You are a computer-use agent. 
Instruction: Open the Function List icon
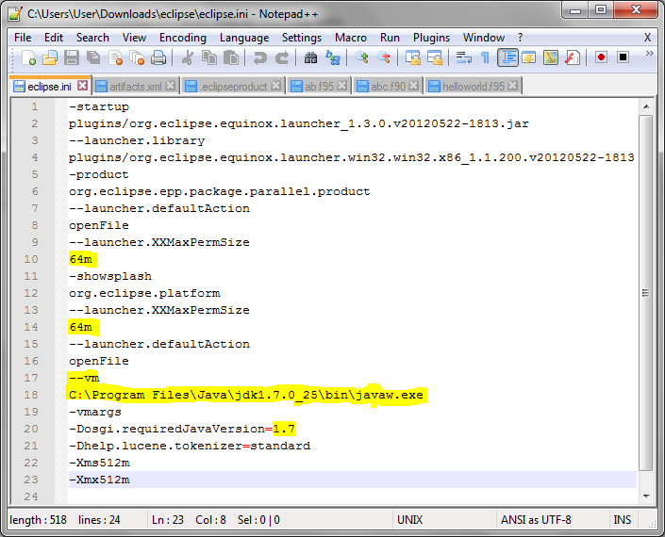(573, 57)
